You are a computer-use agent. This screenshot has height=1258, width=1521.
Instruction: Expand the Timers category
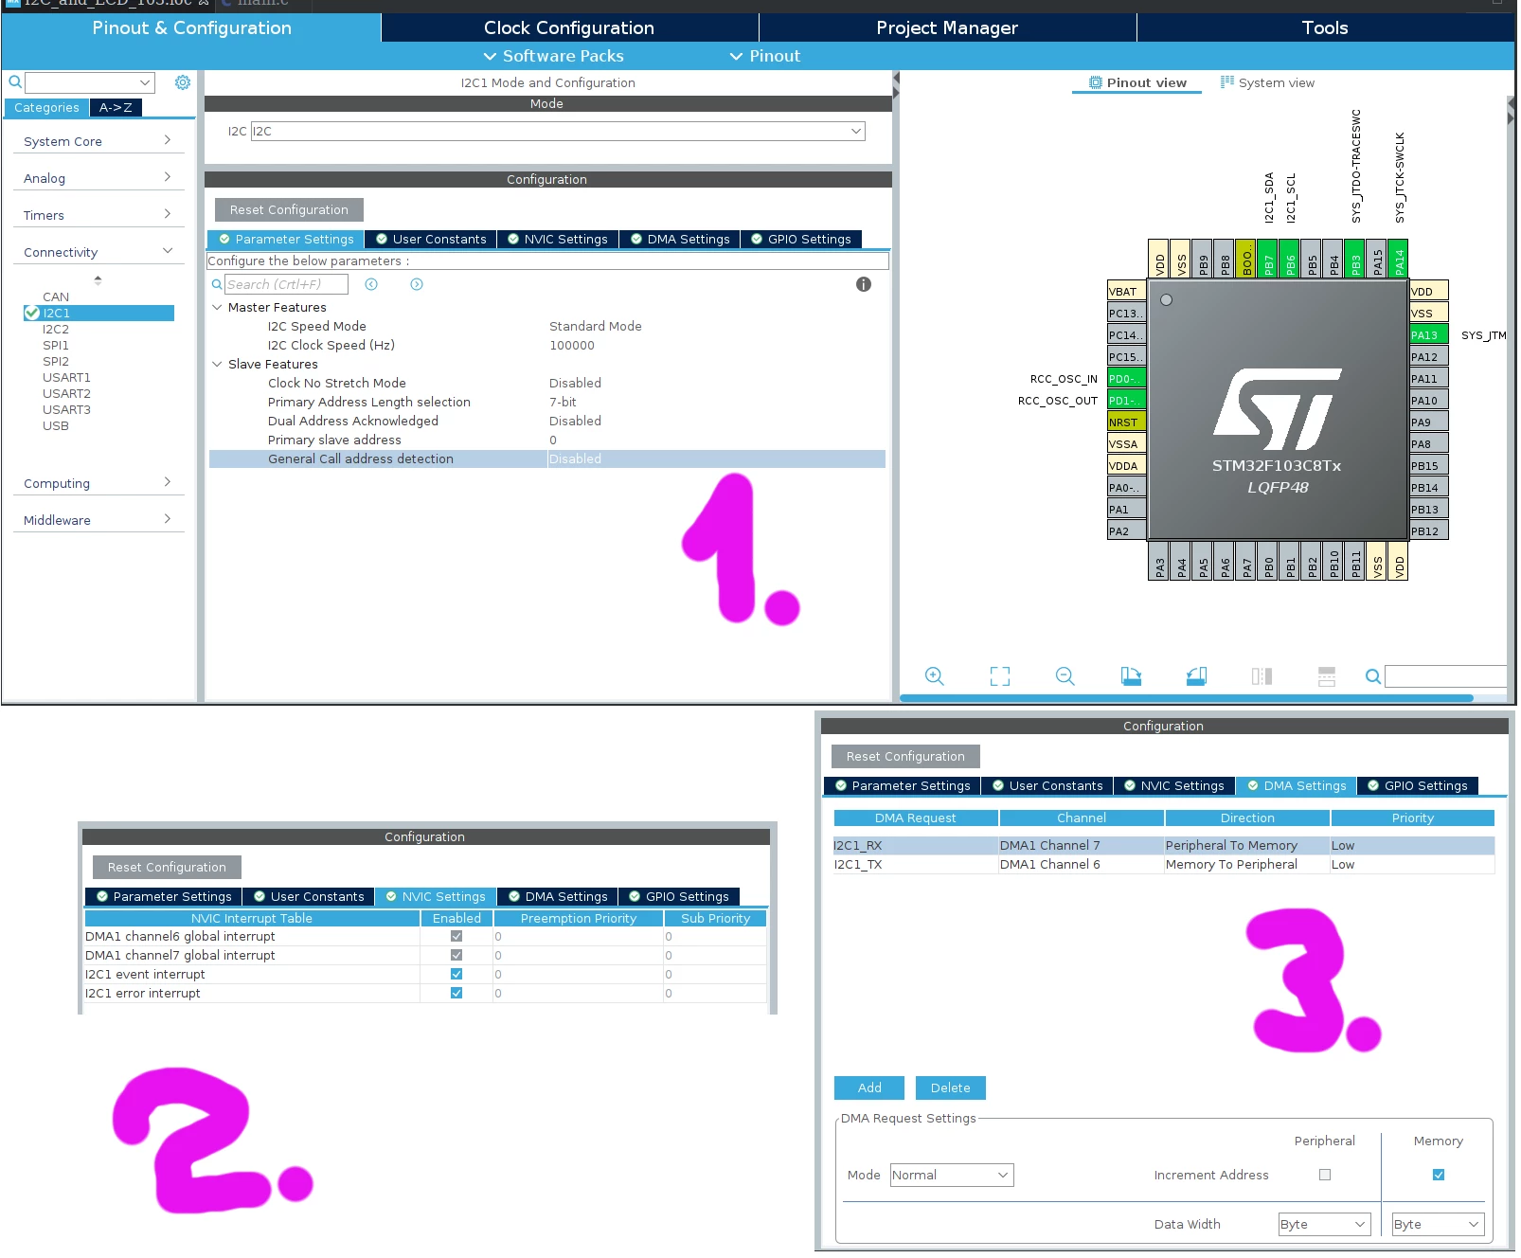click(98, 215)
